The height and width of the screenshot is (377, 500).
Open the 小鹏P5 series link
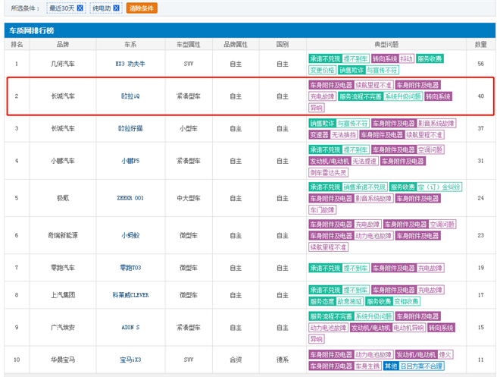tap(130, 161)
